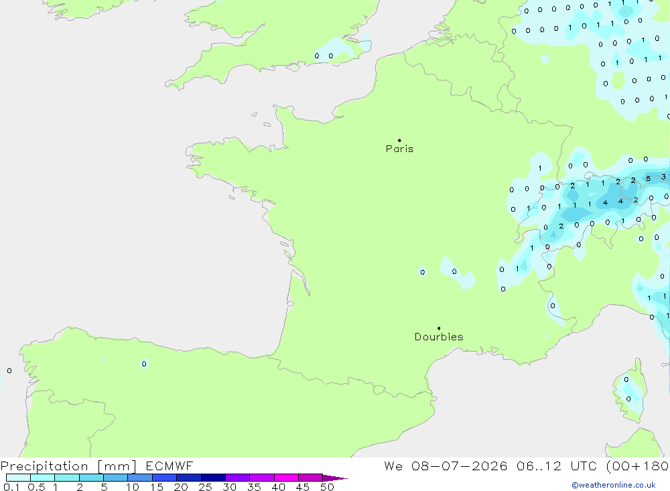Pick the 15–20 mm legend swatch
Viewport: 670px width, 491px height.
coord(165,478)
